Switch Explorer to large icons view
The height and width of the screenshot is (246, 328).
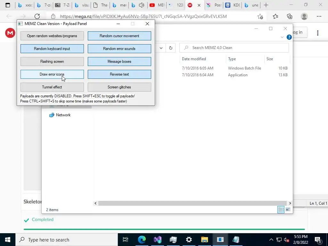288,209
